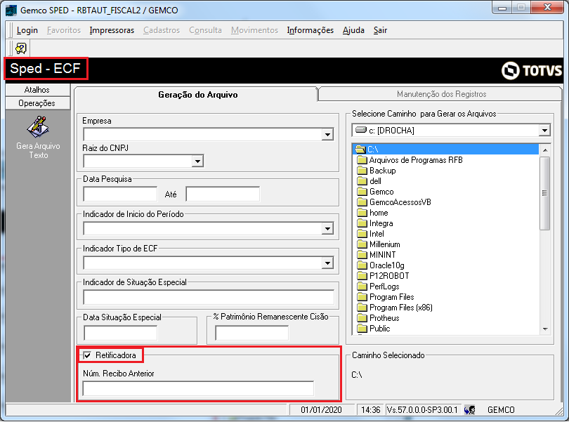Image resolution: width=569 pixels, height=422 pixels.
Task: Select the Program Files (x86) folder
Action: click(395, 308)
